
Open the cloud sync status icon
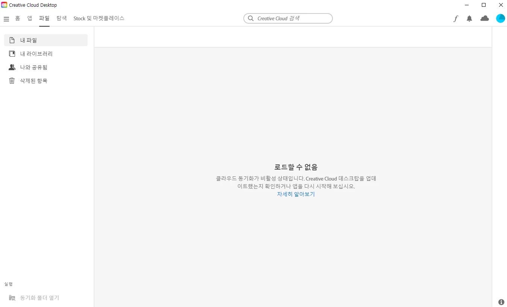click(484, 18)
